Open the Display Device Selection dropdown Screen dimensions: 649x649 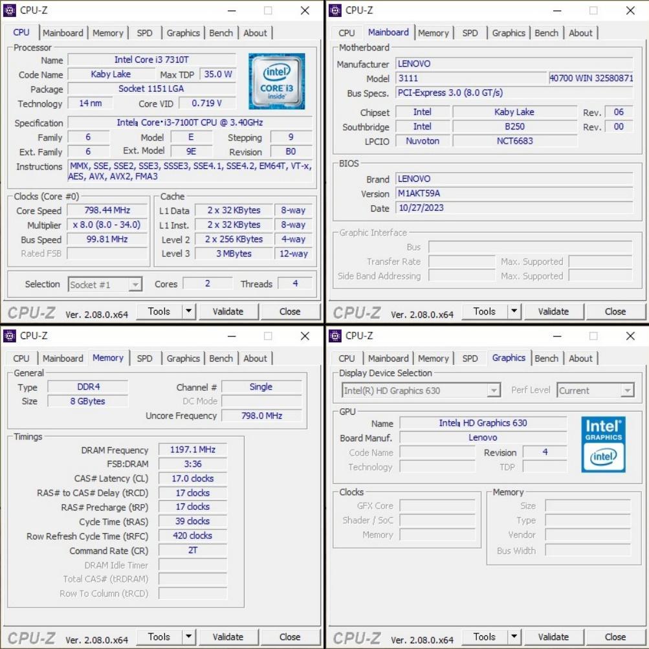point(494,391)
